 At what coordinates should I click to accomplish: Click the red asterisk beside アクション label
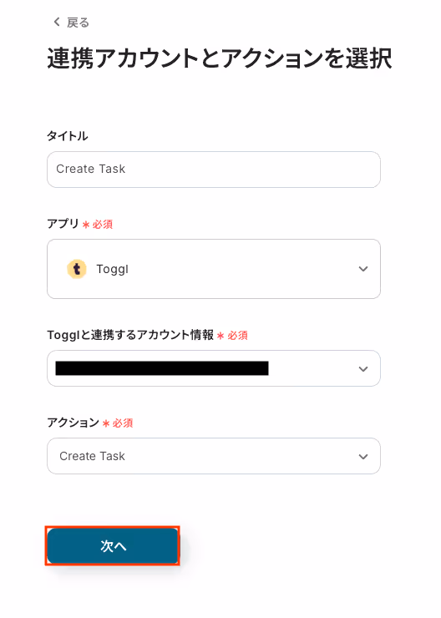click(105, 423)
